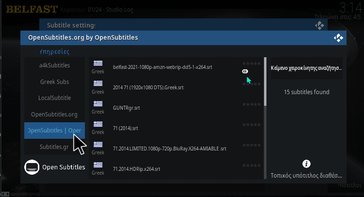Select the OpenSubtitles.org service
Image resolution: width=364 pixels, height=197 pixels.
click(54, 114)
